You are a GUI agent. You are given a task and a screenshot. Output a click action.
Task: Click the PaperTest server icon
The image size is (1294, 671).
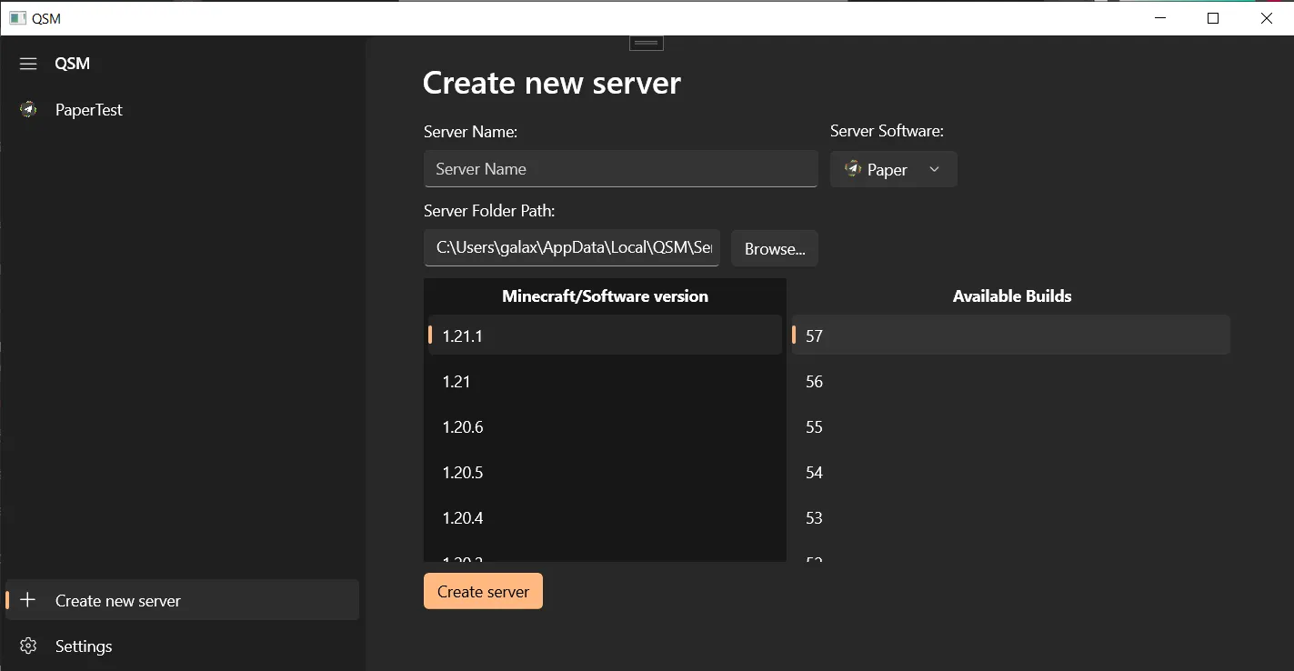pos(28,110)
